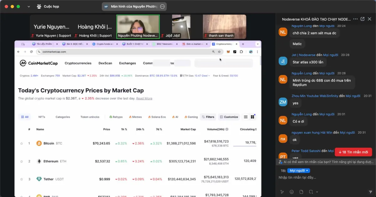Image resolution: width=376 pixels, height=197 pixels.
Task: Click the Cuộc họp paw icon
Action: (39, 6)
